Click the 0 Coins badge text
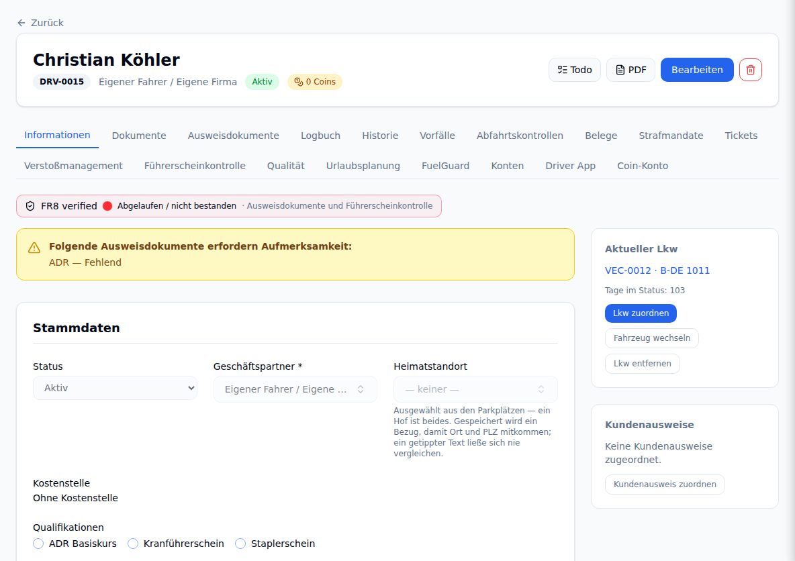795x561 pixels. (x=320, y=82)
